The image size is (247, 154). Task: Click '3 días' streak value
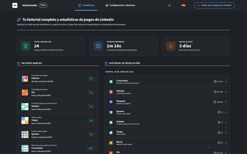[185, 46]
